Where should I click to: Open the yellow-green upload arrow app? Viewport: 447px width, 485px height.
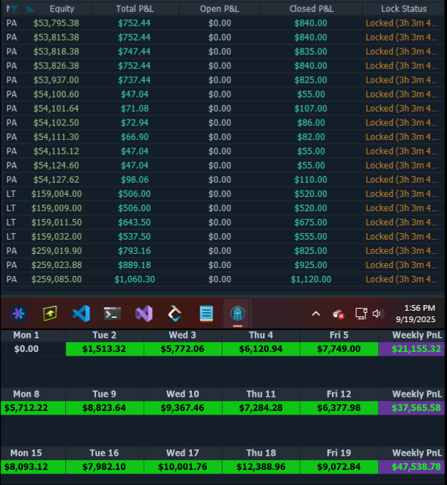pyautogui.click(x=50, y=314)
